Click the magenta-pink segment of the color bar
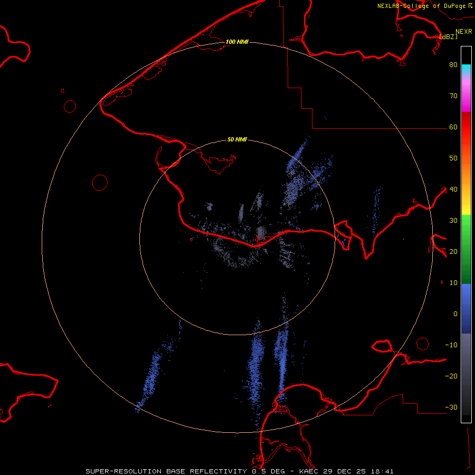Screen dimensions: 475x475 coord(466,93)
